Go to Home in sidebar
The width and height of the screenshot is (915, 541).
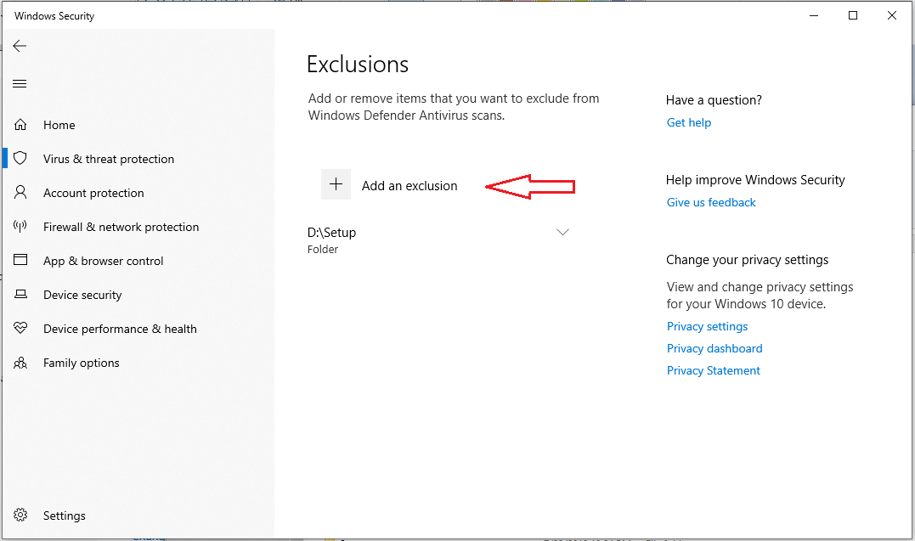(59, 125)
